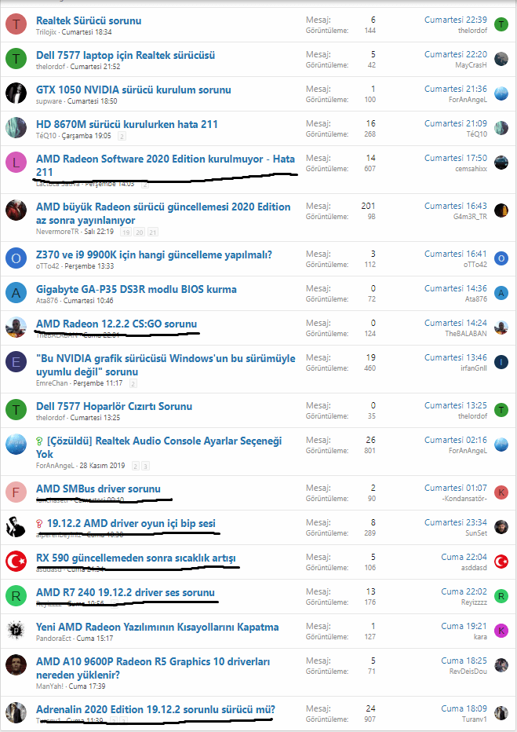The image size is (517, 732).
Task: Click the Turkish flag avatar beside RX 590 title
Action: tap(16, 561)
